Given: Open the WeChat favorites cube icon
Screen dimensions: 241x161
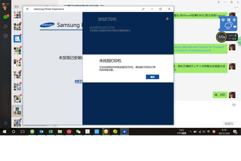Looking at the screenshot, I should 5,36.
